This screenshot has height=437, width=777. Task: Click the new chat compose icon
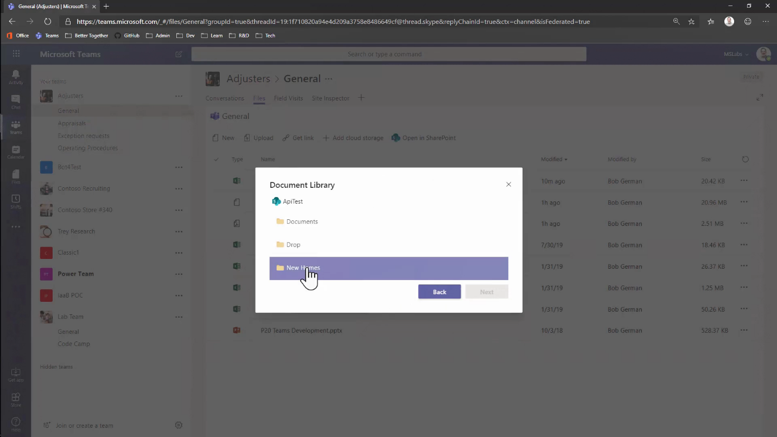pos(179,54)
